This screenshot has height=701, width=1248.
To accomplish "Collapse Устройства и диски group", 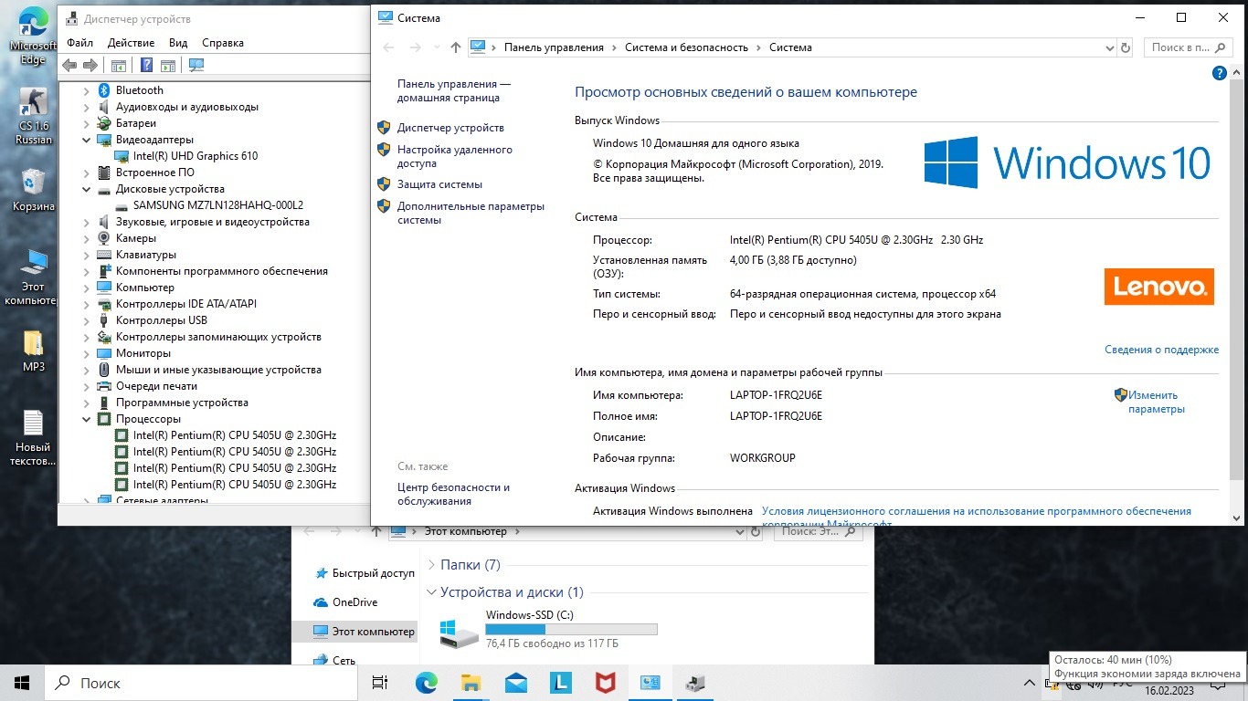I will (431, 592).
